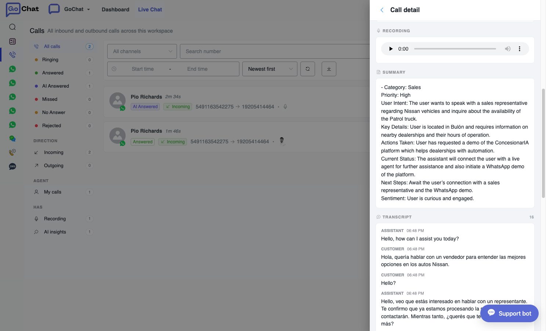Open the task list icon in sidebar
The height and width of the screenshot is (331, 546).
(x=12, y=41)
